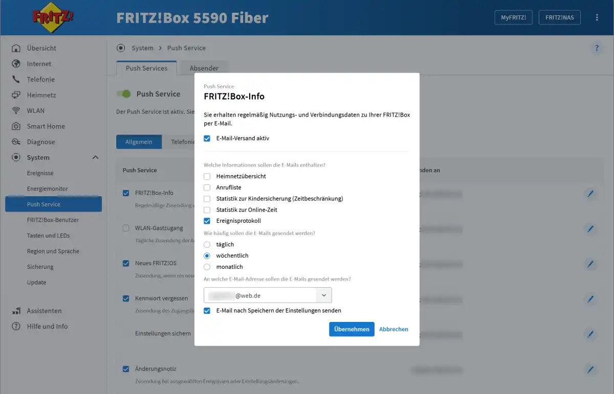
Task: Choose the monatlich frequency option
Action: [207, 267]
